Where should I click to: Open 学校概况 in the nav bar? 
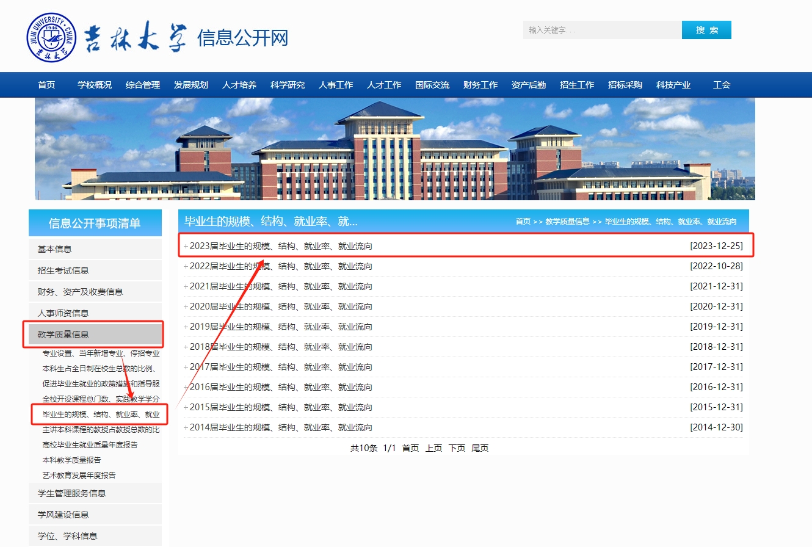(95, 85)
